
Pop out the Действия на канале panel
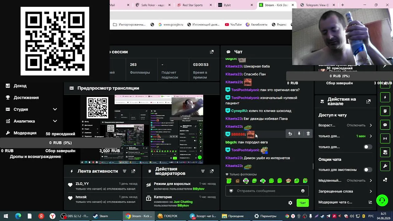(368, 101)
